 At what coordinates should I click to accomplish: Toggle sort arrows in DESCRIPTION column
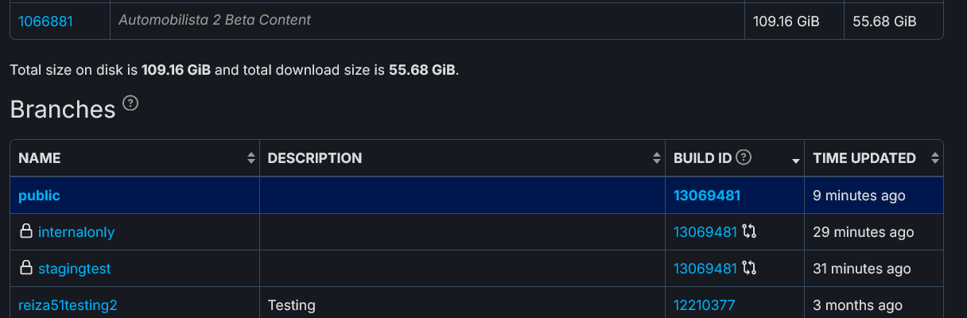(x=657, y=158)
